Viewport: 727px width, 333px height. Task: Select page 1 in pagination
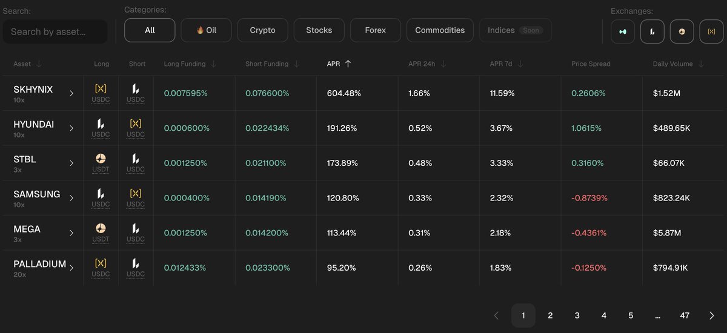[523, 315]
